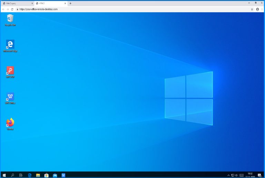Open the WPS Office desktop shortcut
265x178 pixels.
click(x=10, y=97)
